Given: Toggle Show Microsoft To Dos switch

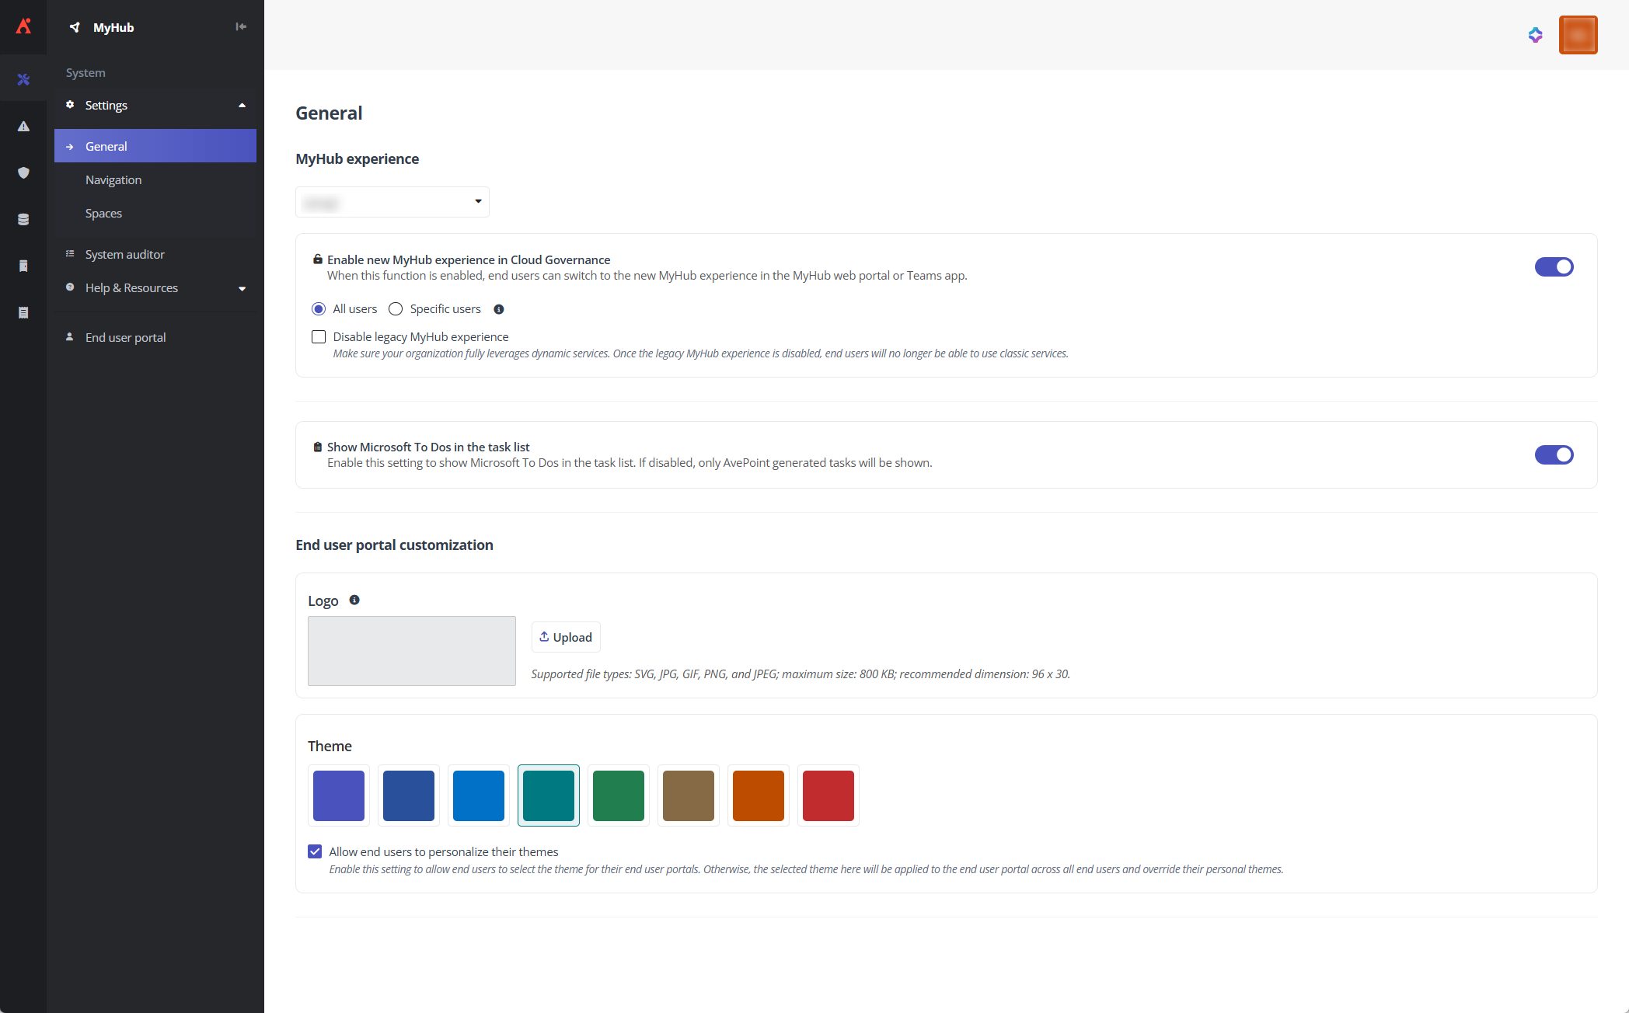Looking at the screenshot, I should click(1554, 454).
